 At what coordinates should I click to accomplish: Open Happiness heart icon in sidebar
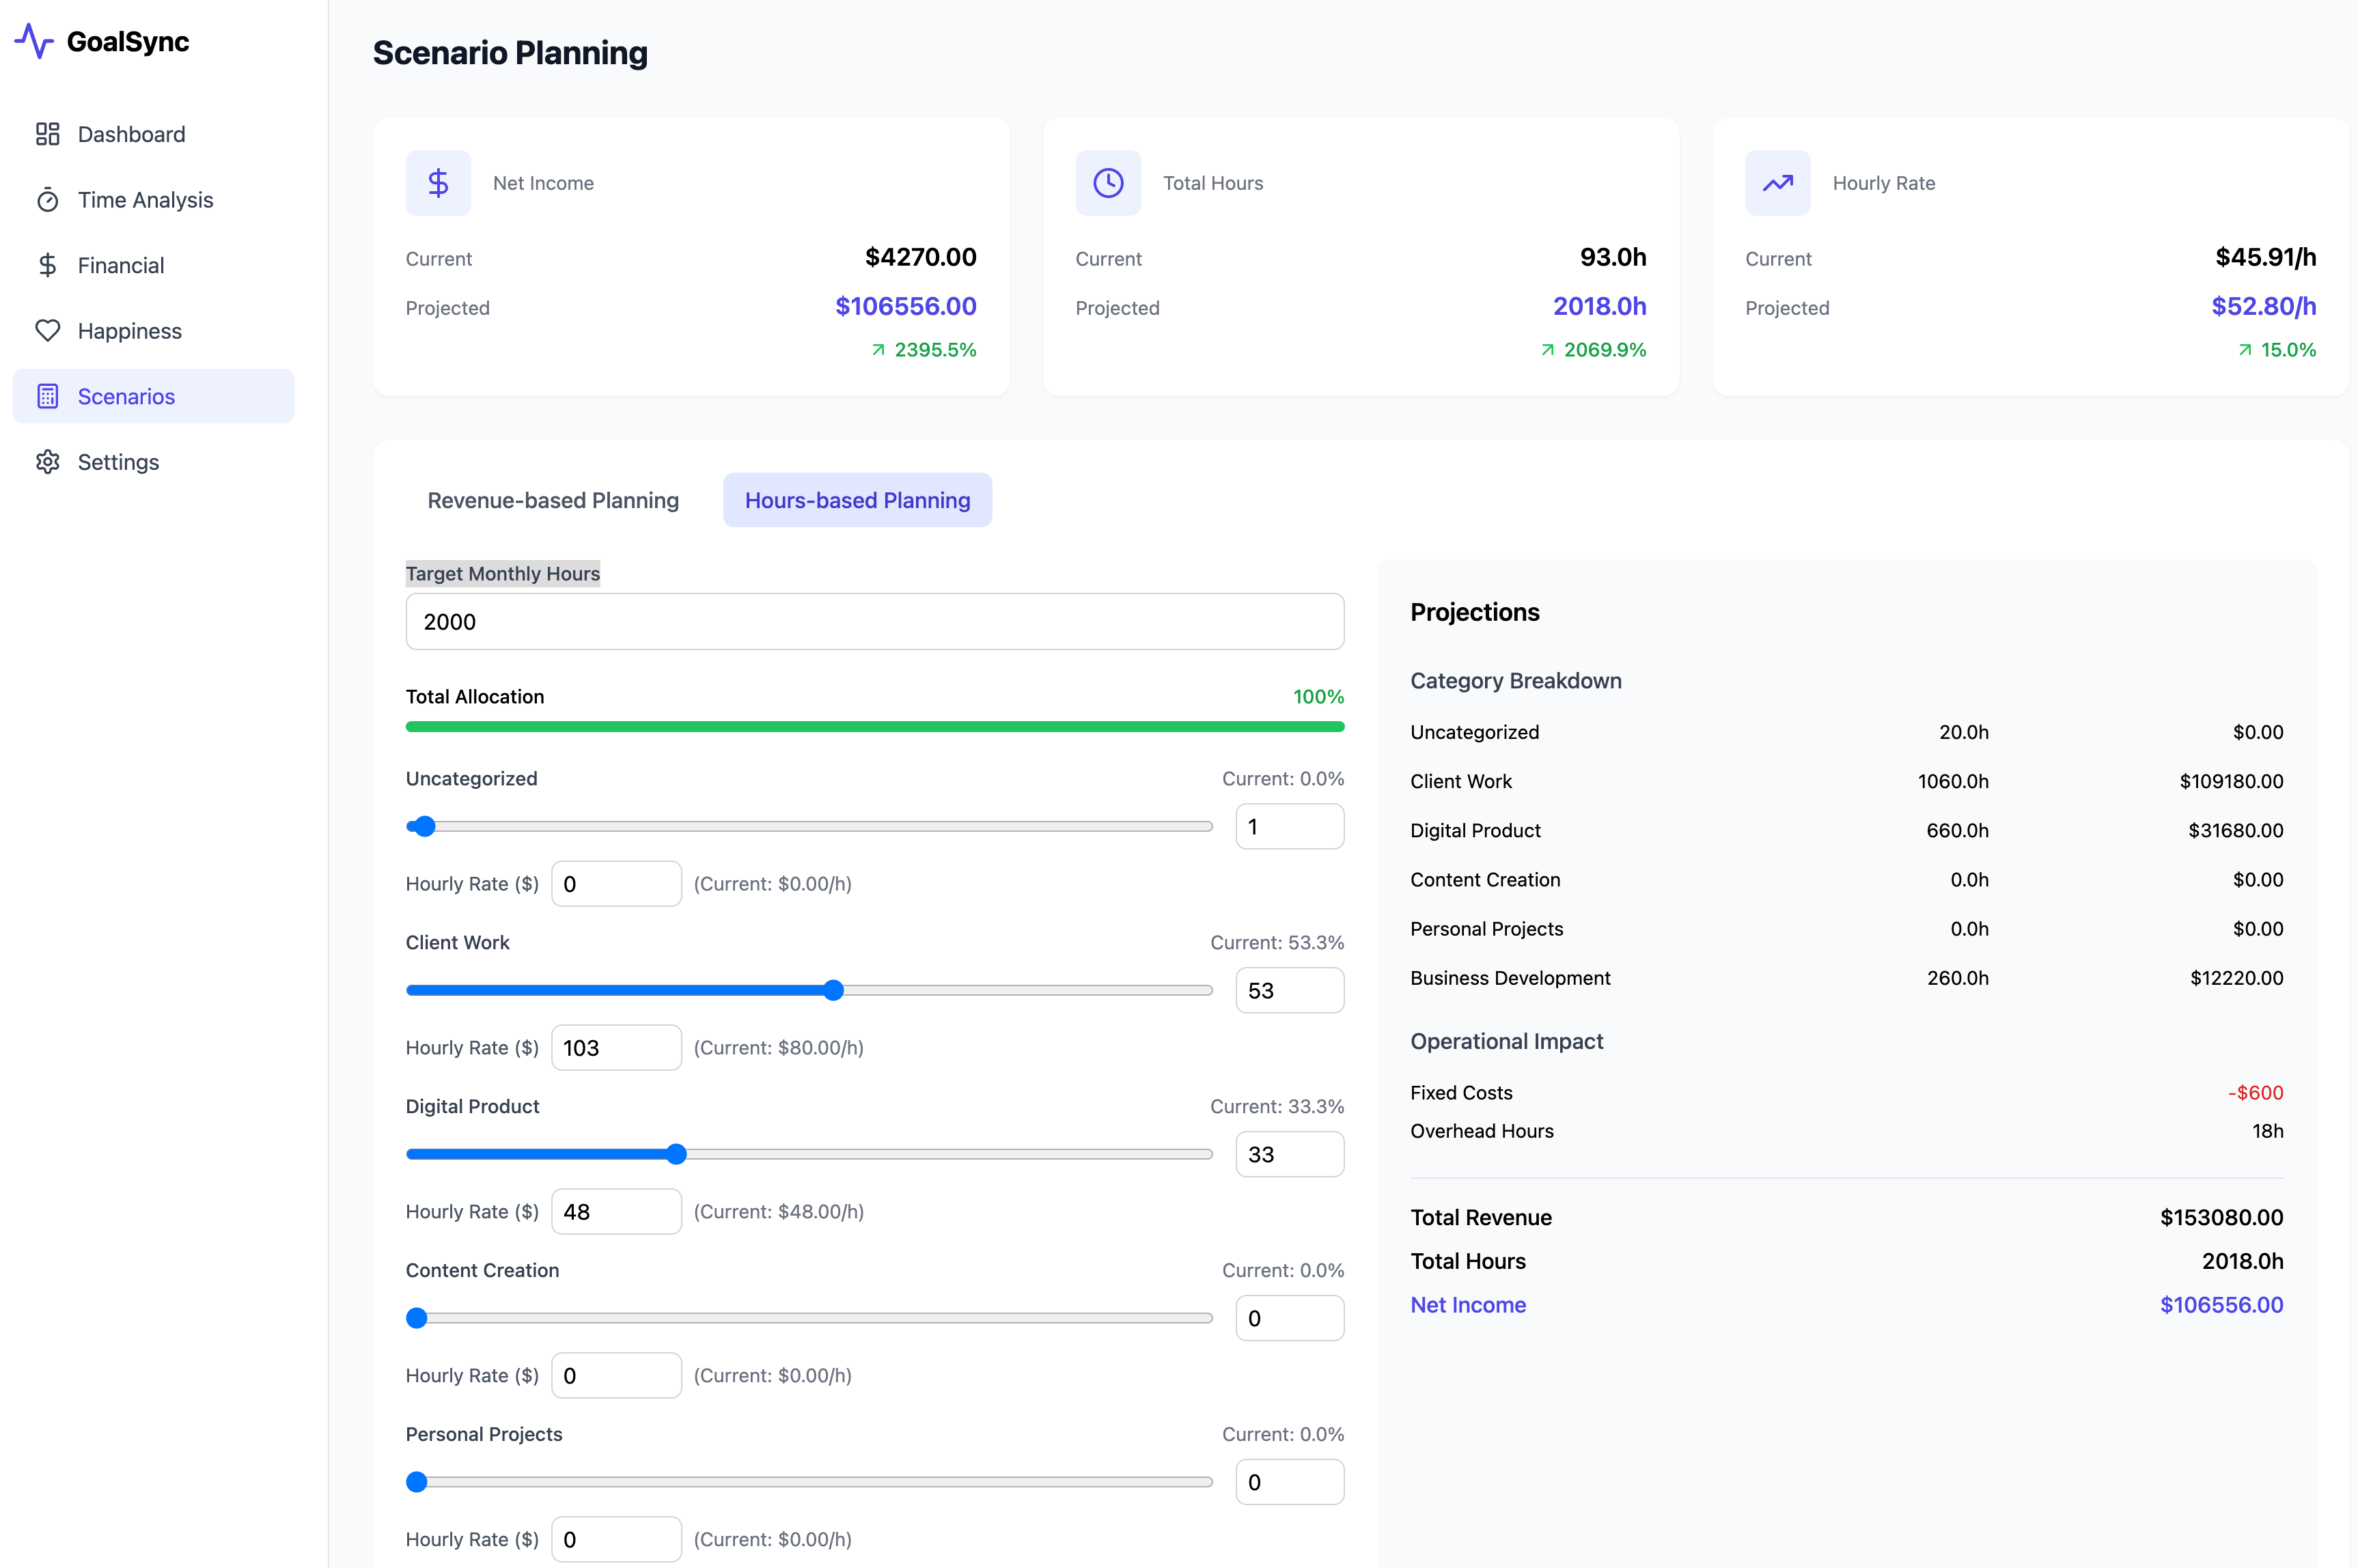tap(47, 331)
